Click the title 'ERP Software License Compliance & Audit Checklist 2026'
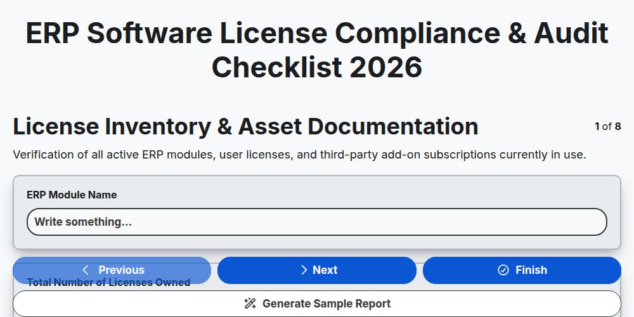Screen dimensions: 634x317 (x=317, y=50)
